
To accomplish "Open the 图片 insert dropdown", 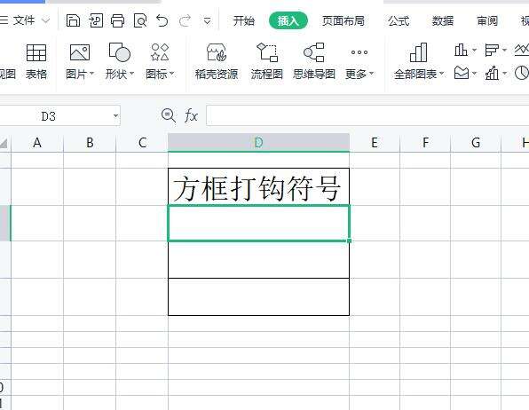I will point(80,61).
